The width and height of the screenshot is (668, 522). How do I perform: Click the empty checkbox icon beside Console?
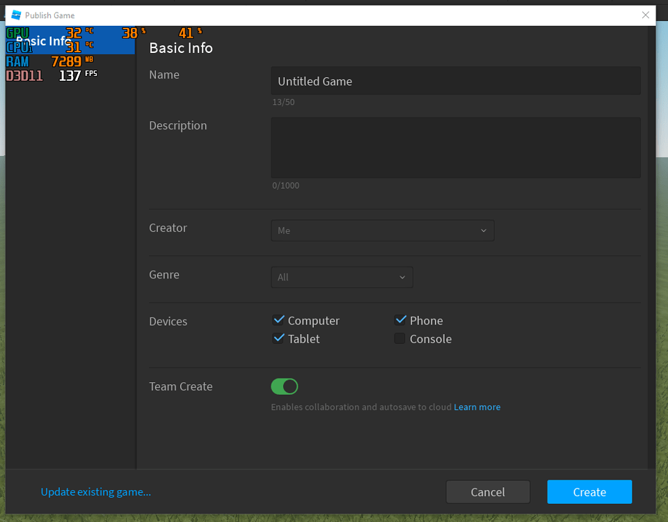[x=399, y=338]
